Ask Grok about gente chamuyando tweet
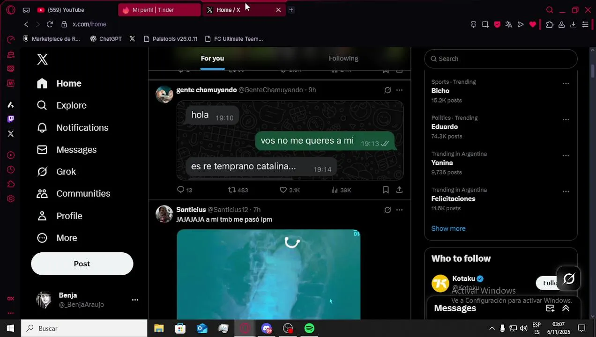 pos(387,90)
